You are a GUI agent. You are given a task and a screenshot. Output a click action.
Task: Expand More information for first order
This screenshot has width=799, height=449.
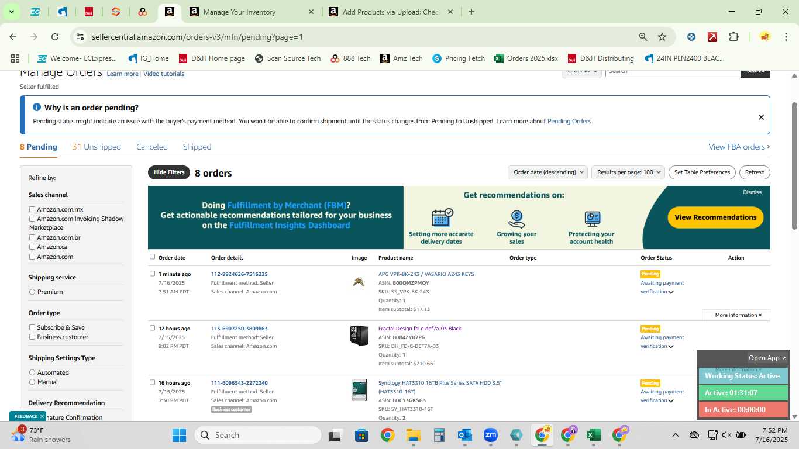736,315
